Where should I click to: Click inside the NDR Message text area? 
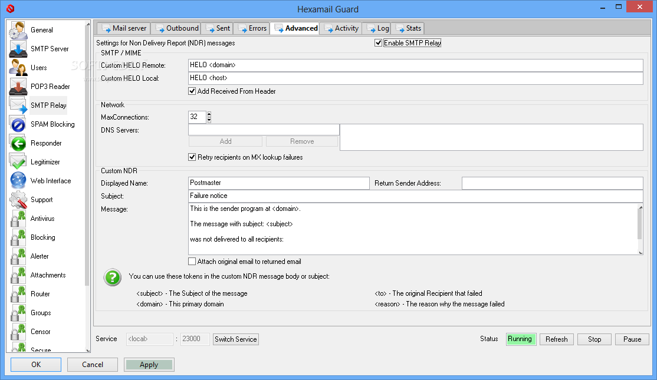point(413,229)
